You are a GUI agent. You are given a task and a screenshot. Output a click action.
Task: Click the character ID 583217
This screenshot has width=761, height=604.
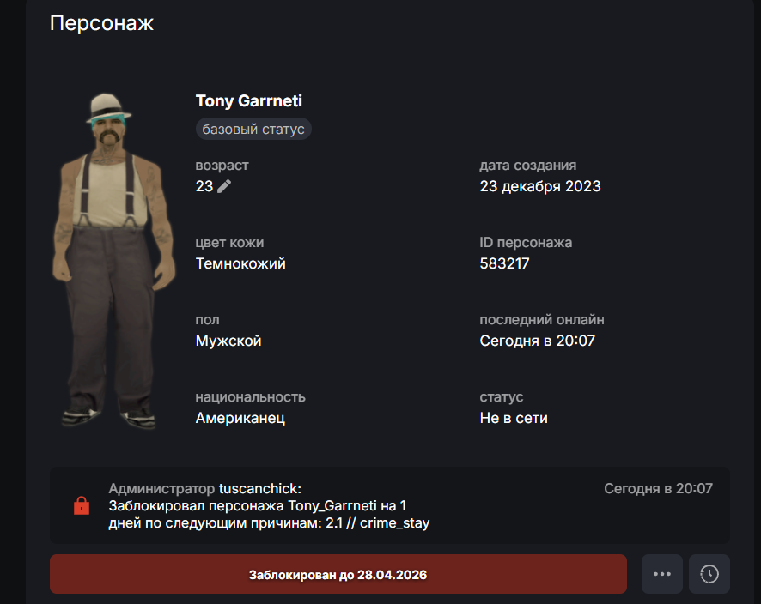[x=504, y=263]
